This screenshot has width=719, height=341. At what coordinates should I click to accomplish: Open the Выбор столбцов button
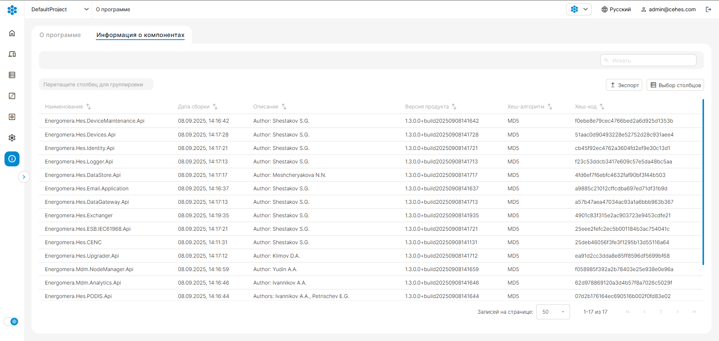point(675,85)
